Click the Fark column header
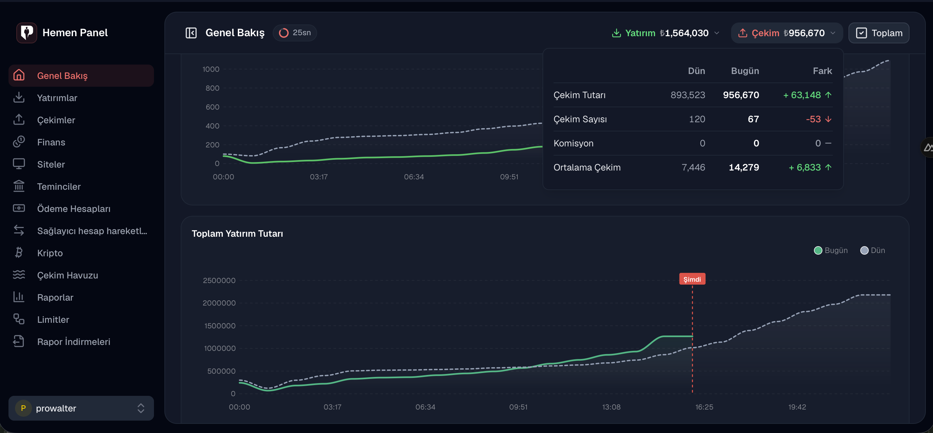Screen dimensions: 933x433 pyautogui.click(x=822, y=71)
